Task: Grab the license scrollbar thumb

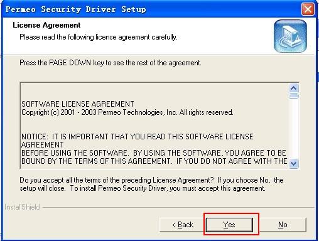Action: coord(294,96)
